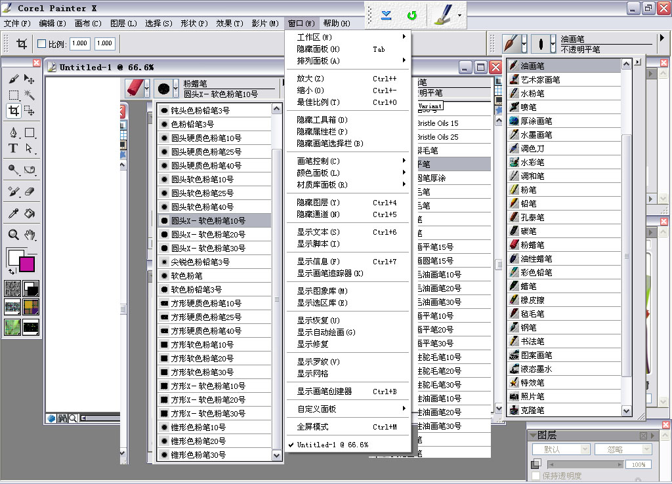Image resolution: width=672 pixels, height=484 pixels.
Task: Select the main white color swatch
Action: point(16,257)
